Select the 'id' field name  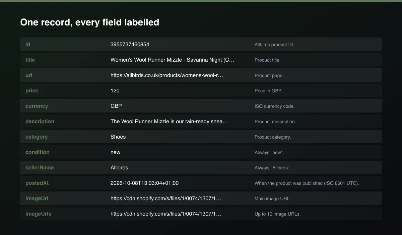point(28,44)
